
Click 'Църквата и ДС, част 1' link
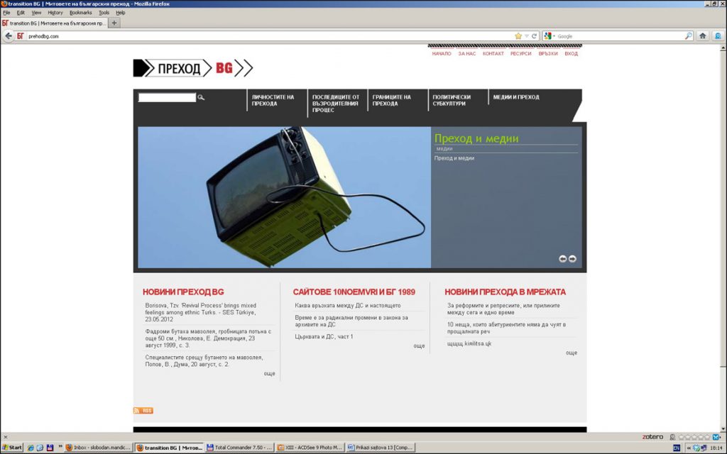(x=324, y=336)
